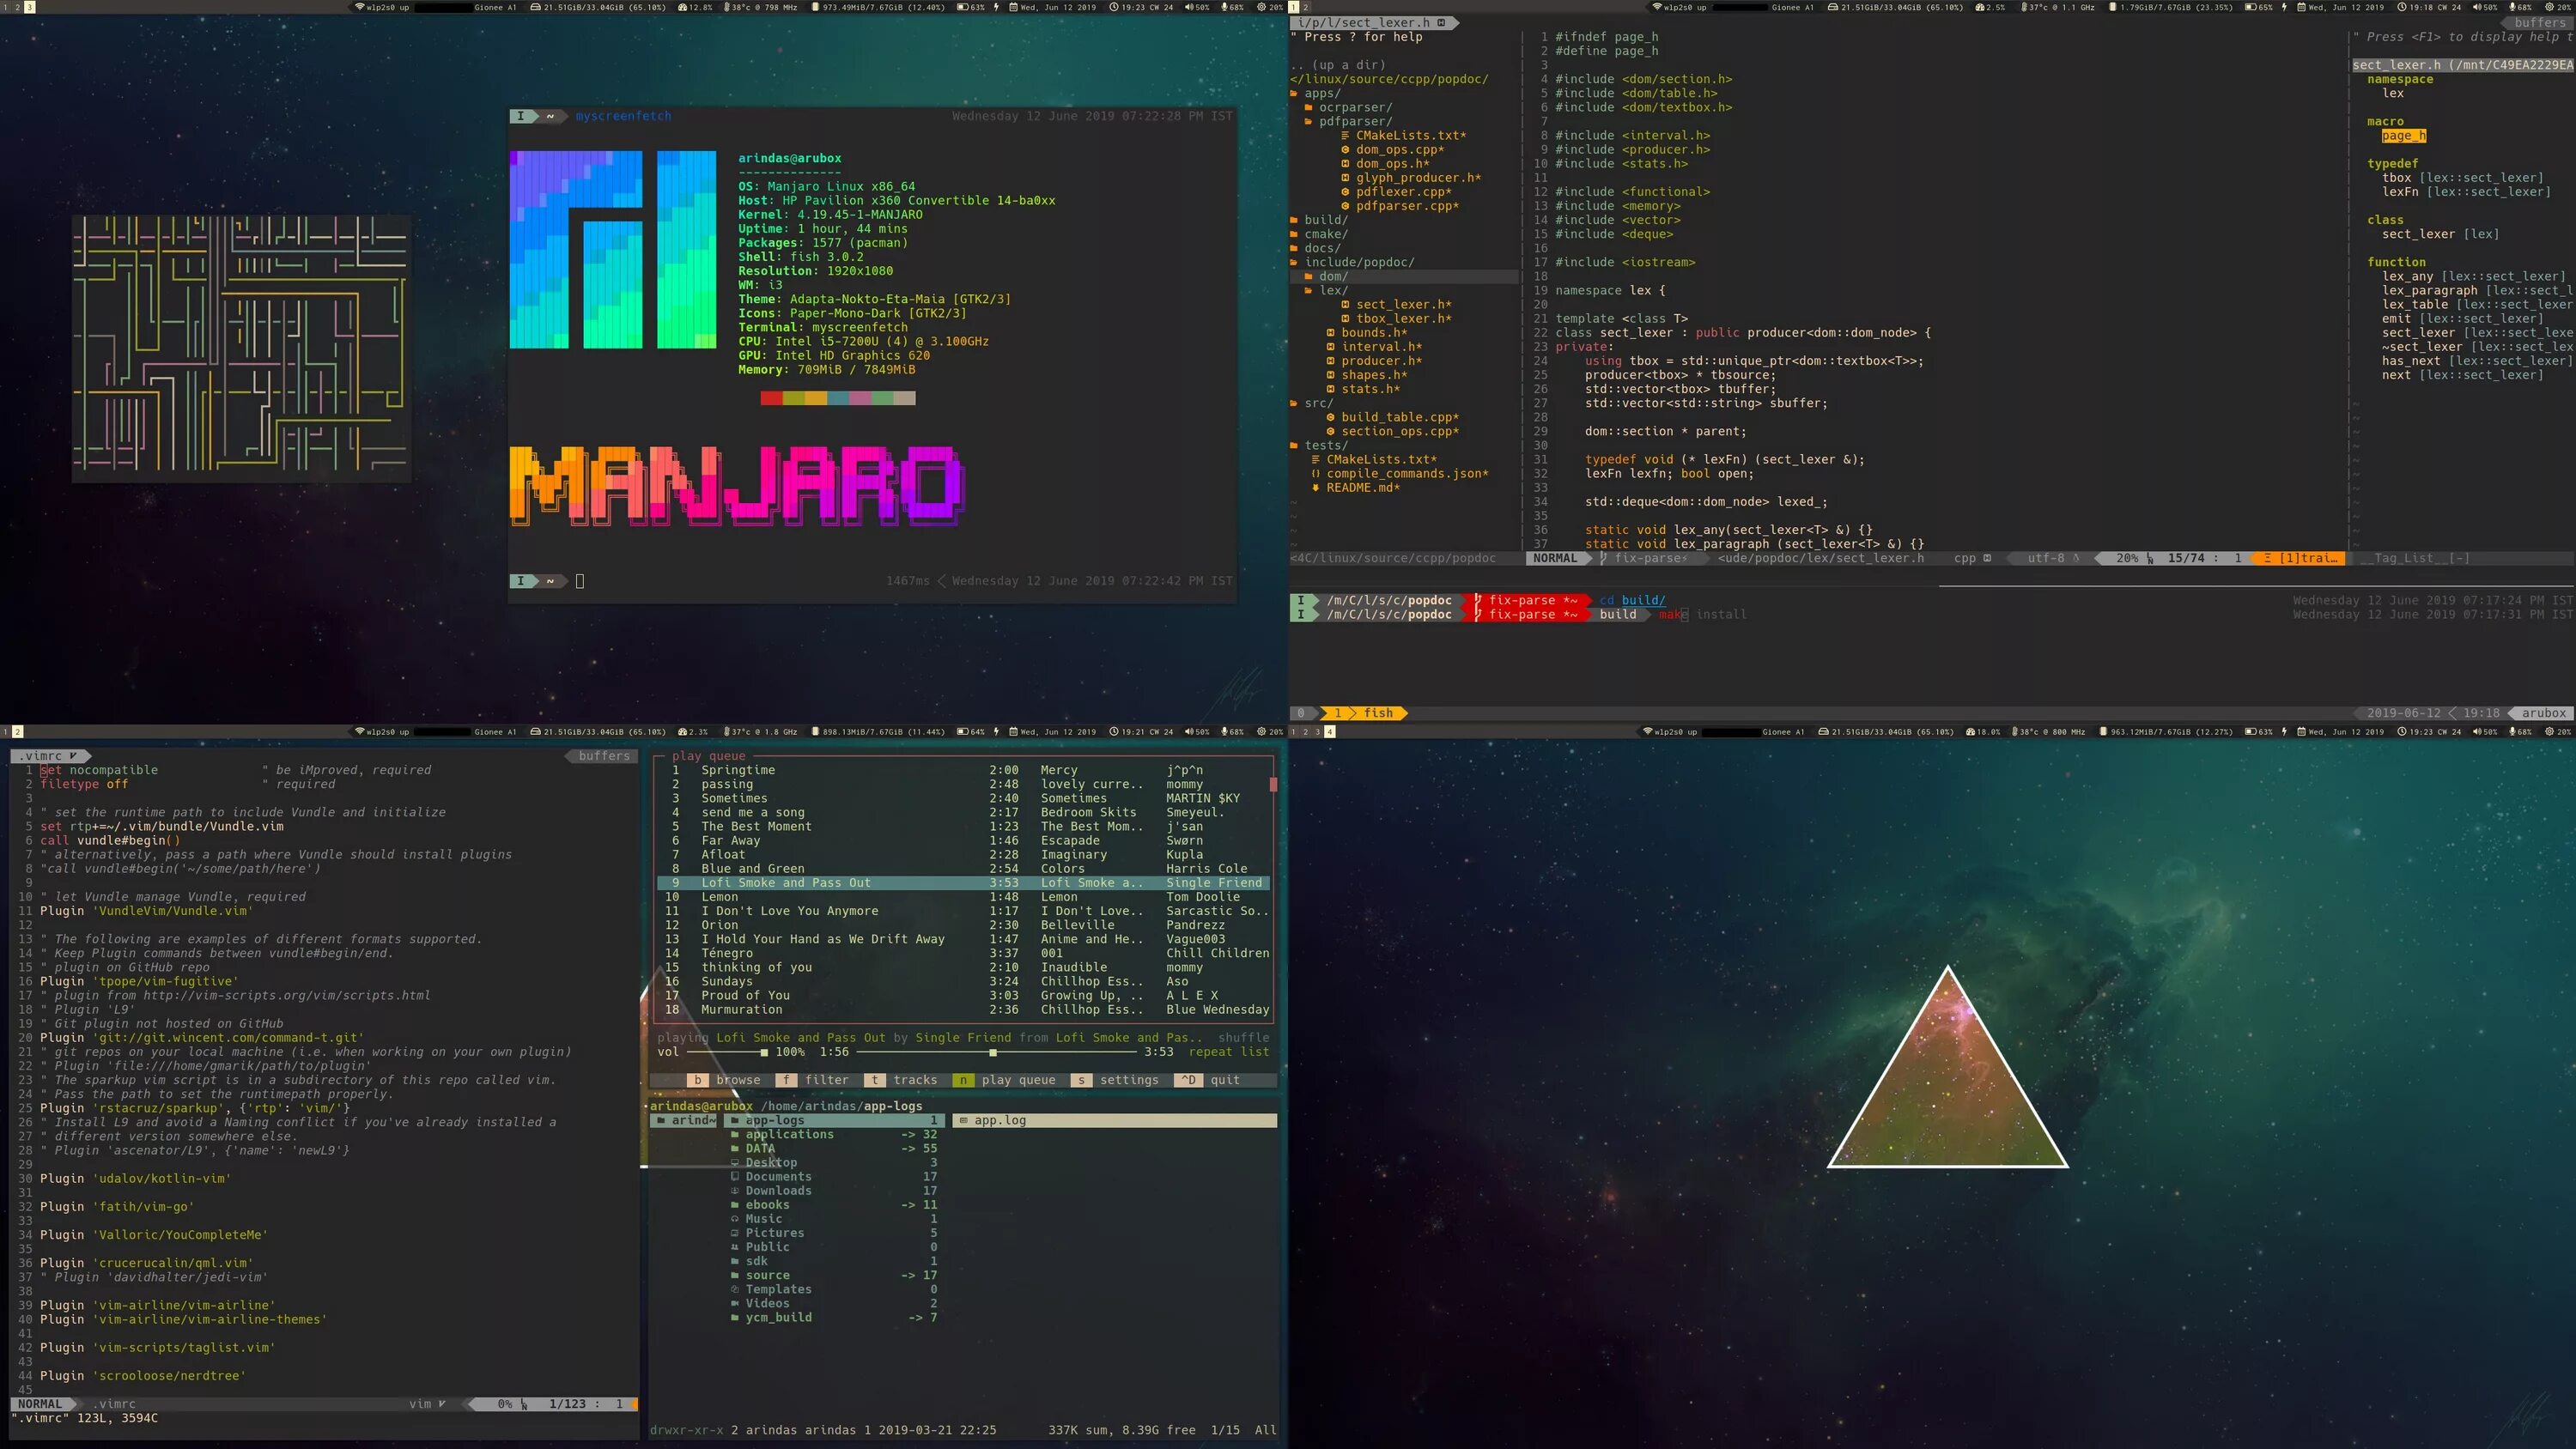
Task: Expand the cmake/ folder in NERDTree
Action: coord(1294,233)
